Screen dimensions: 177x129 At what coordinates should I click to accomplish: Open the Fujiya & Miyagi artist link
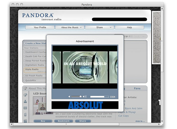[x=127, y=112]
